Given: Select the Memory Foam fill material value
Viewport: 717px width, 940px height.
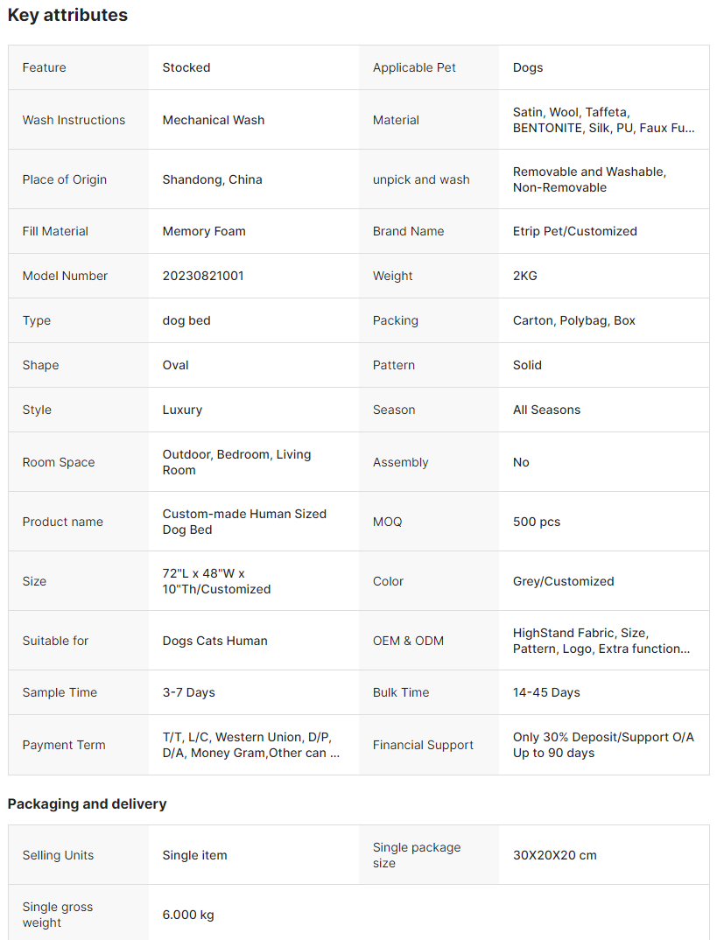Looking at the screenshot, I should click(x=204, y=231).
